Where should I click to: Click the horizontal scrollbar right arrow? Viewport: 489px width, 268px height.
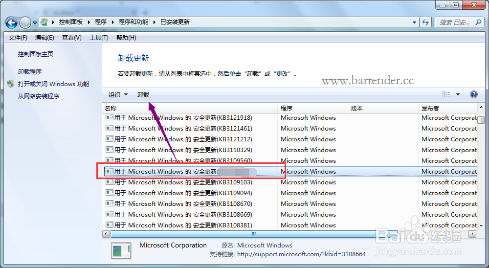pyautogui.click(x=473, y=234)
